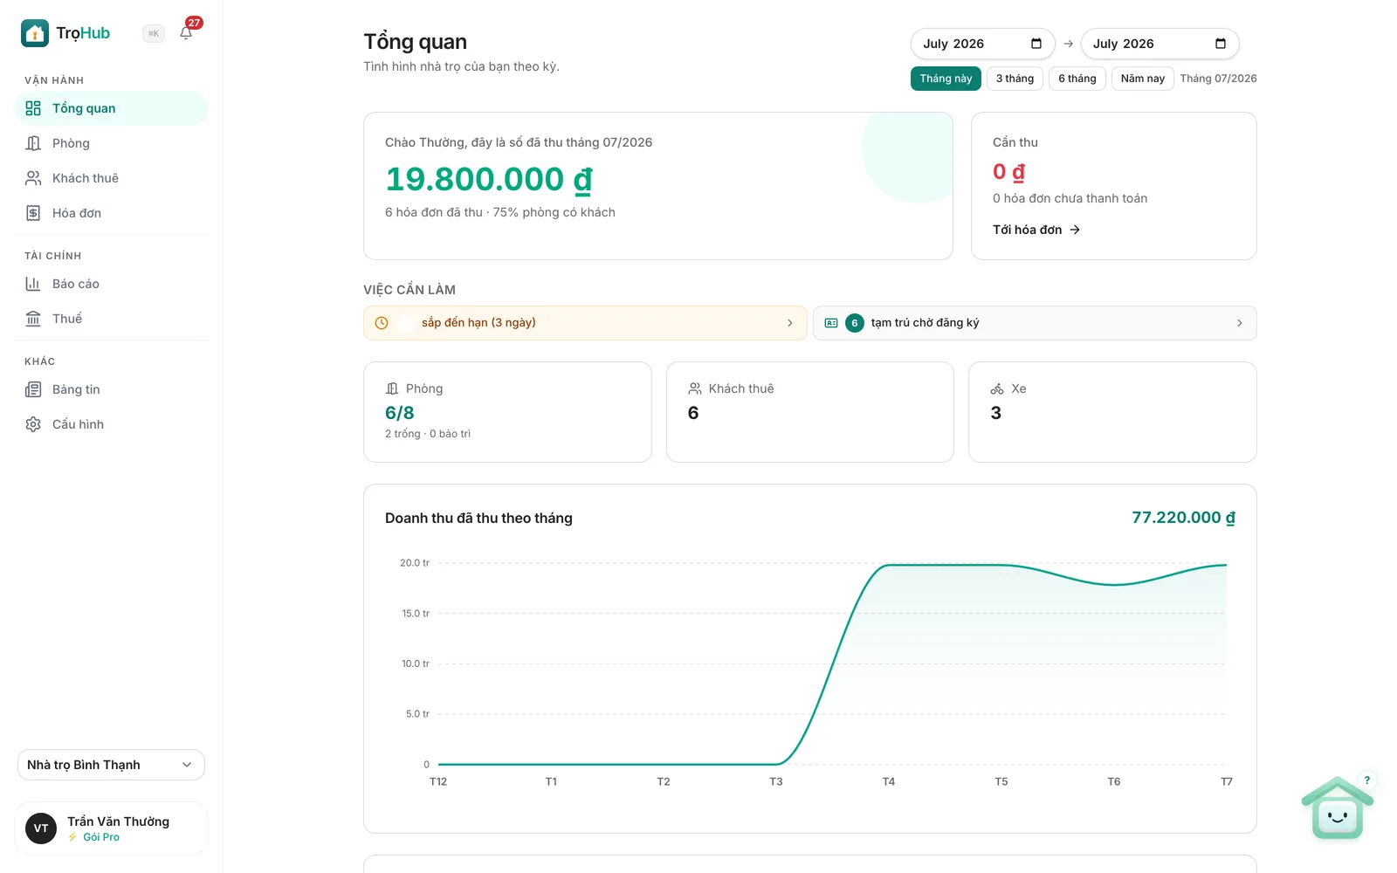The image size is (1397, 873).
Task: Open the Phòng 6/8 stat card
Action: pyautogui.click(x=507, y=412)
